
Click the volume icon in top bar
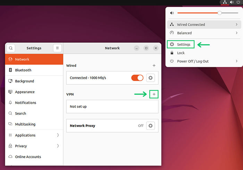(232, 2)
